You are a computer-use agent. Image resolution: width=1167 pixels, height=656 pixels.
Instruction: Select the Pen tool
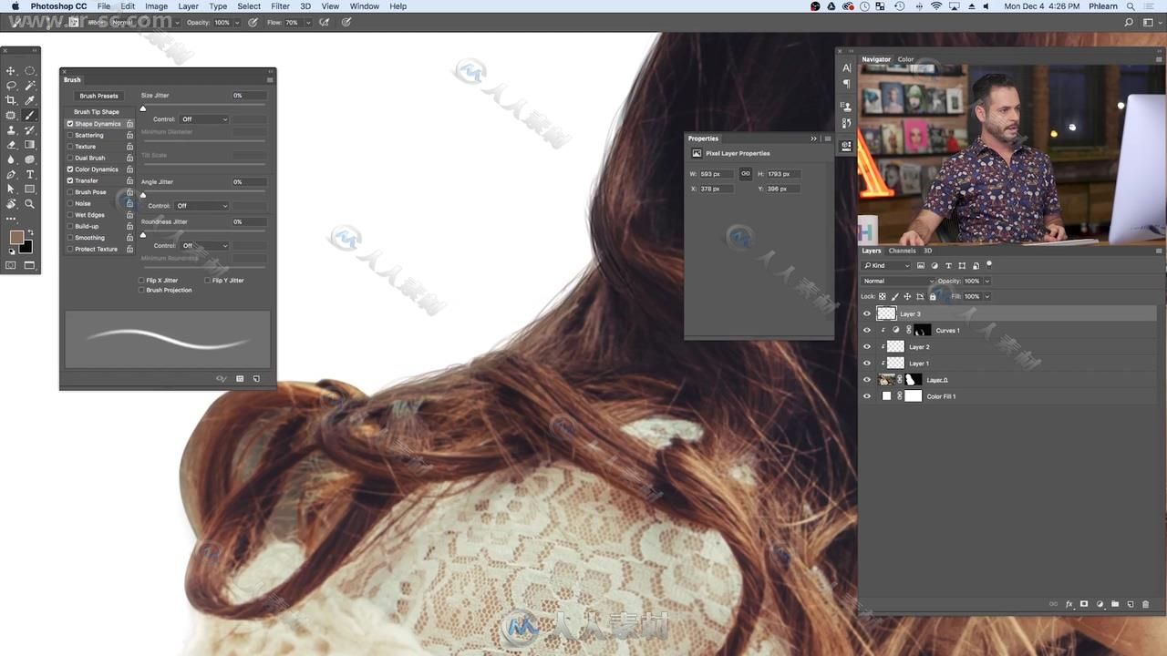point(11,174)
